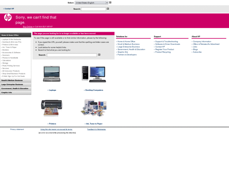
Task: Open All Consumer Products sidebar link
Action: tap(11, 71)
